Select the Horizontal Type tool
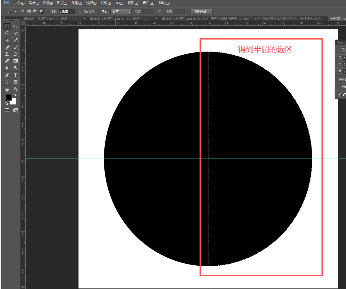 [16, 75]
